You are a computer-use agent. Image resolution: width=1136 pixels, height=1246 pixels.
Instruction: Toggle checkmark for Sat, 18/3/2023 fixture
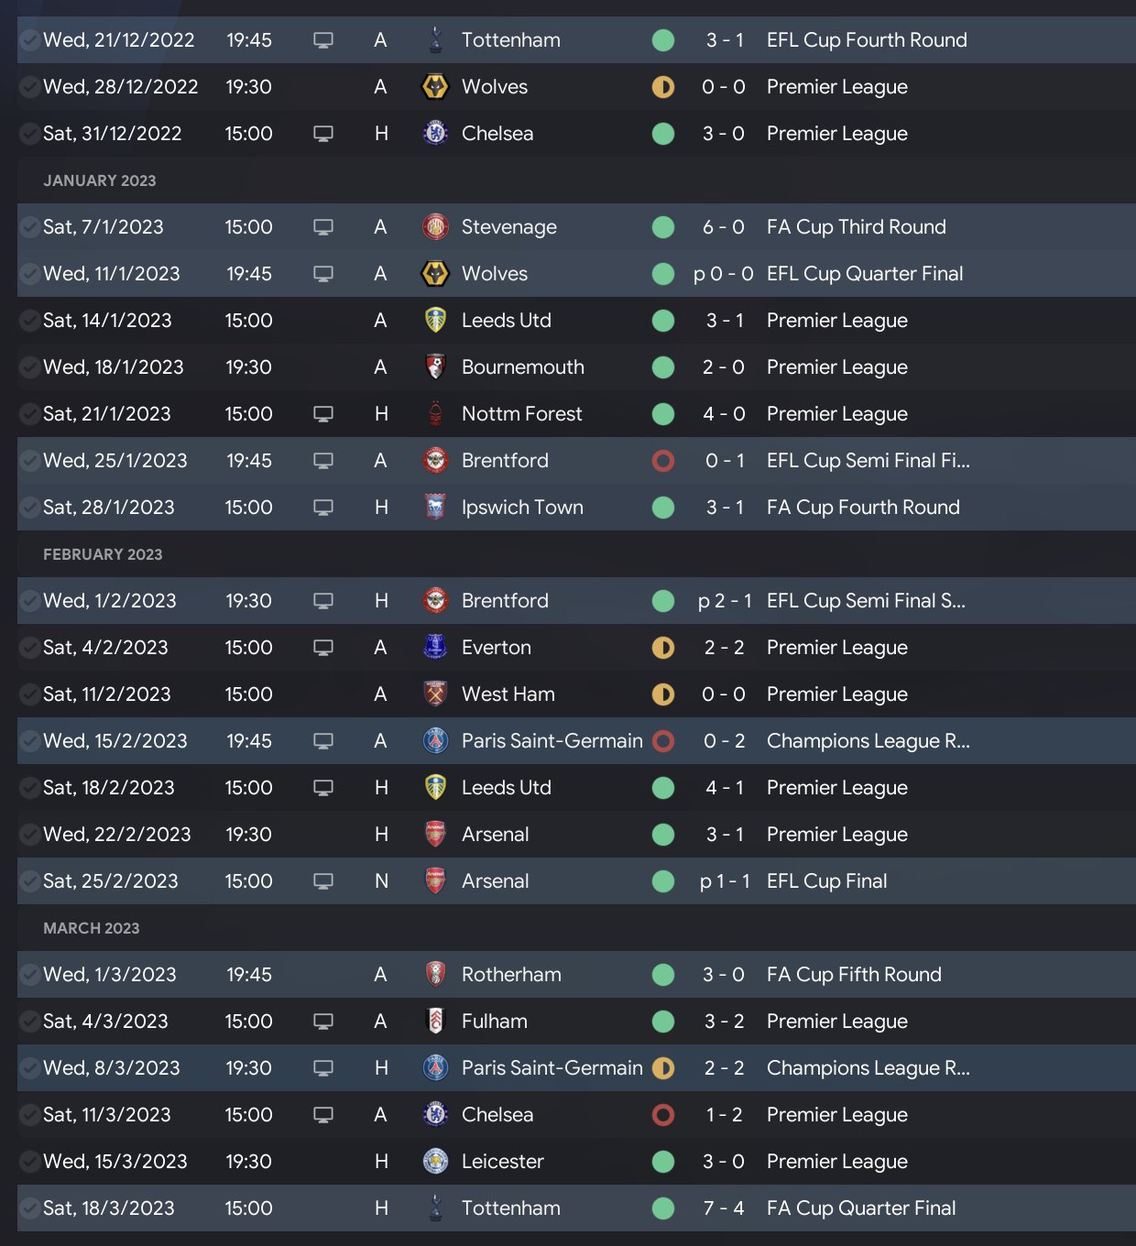point(29,1208)
